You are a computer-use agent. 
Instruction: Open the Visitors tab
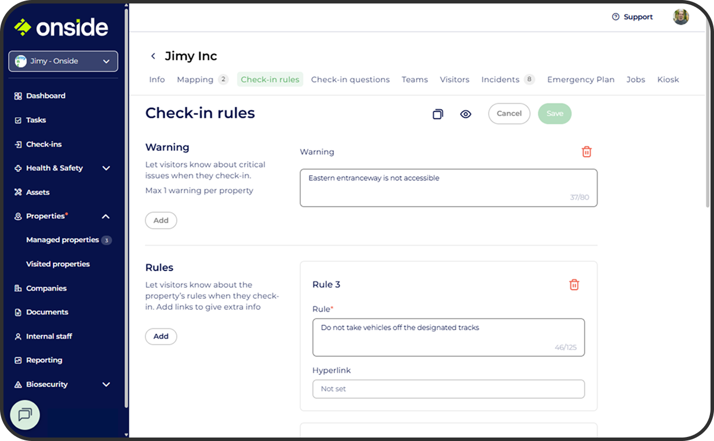pyautogui.click(x=454, y=79)
